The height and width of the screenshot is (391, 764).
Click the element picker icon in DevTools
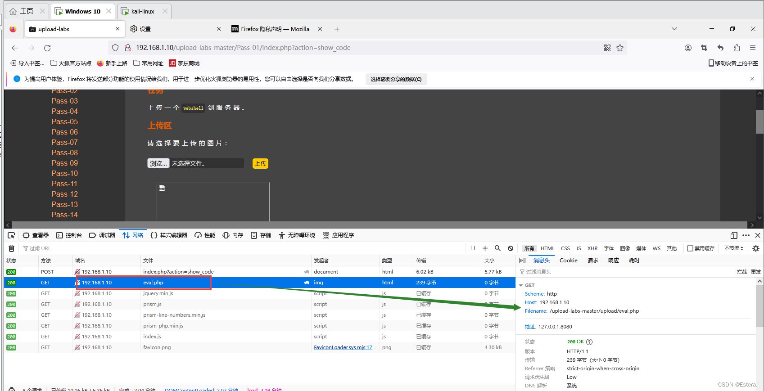11,235
